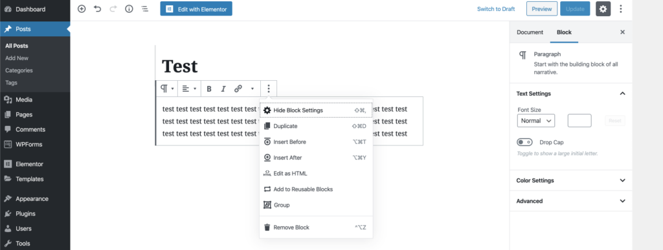Toggle the settings gear button
Image resolution: width=663 pixels, height=250 pixels.
[603, 8]
